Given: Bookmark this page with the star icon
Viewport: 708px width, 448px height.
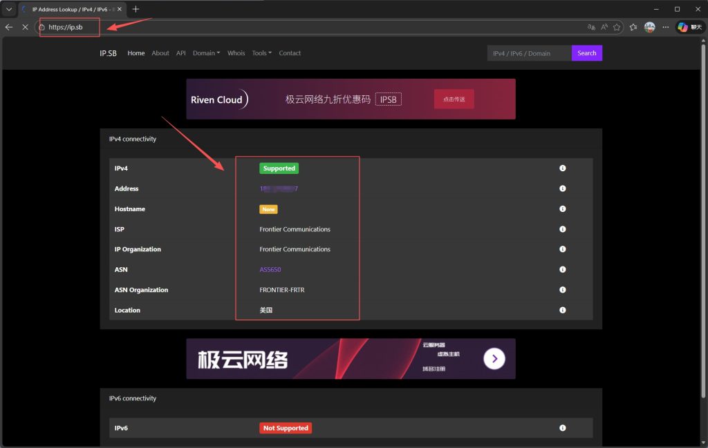Looking at the screenshot, I should (x=616, y=27).
